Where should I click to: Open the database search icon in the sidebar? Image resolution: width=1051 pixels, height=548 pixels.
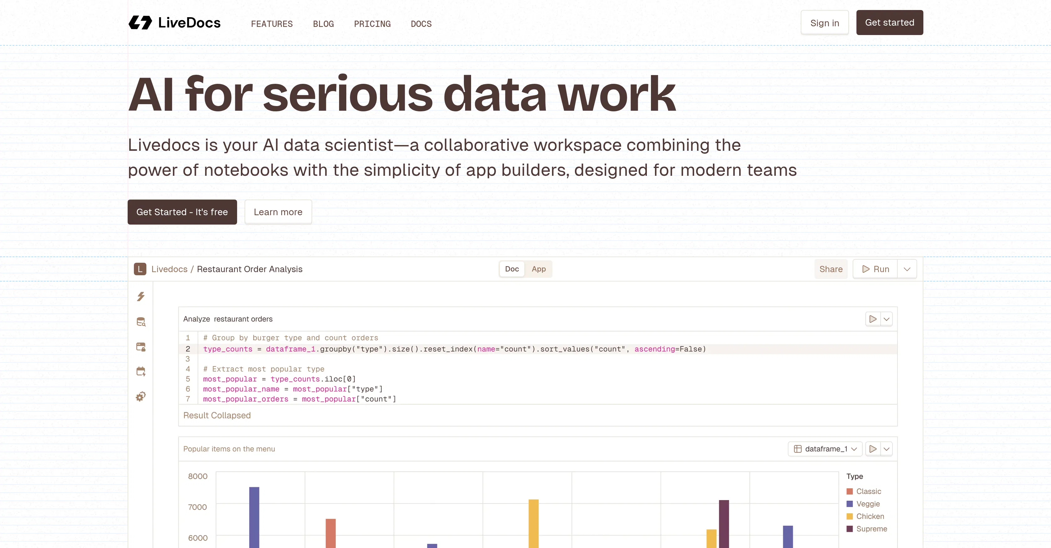pos(141,322)
